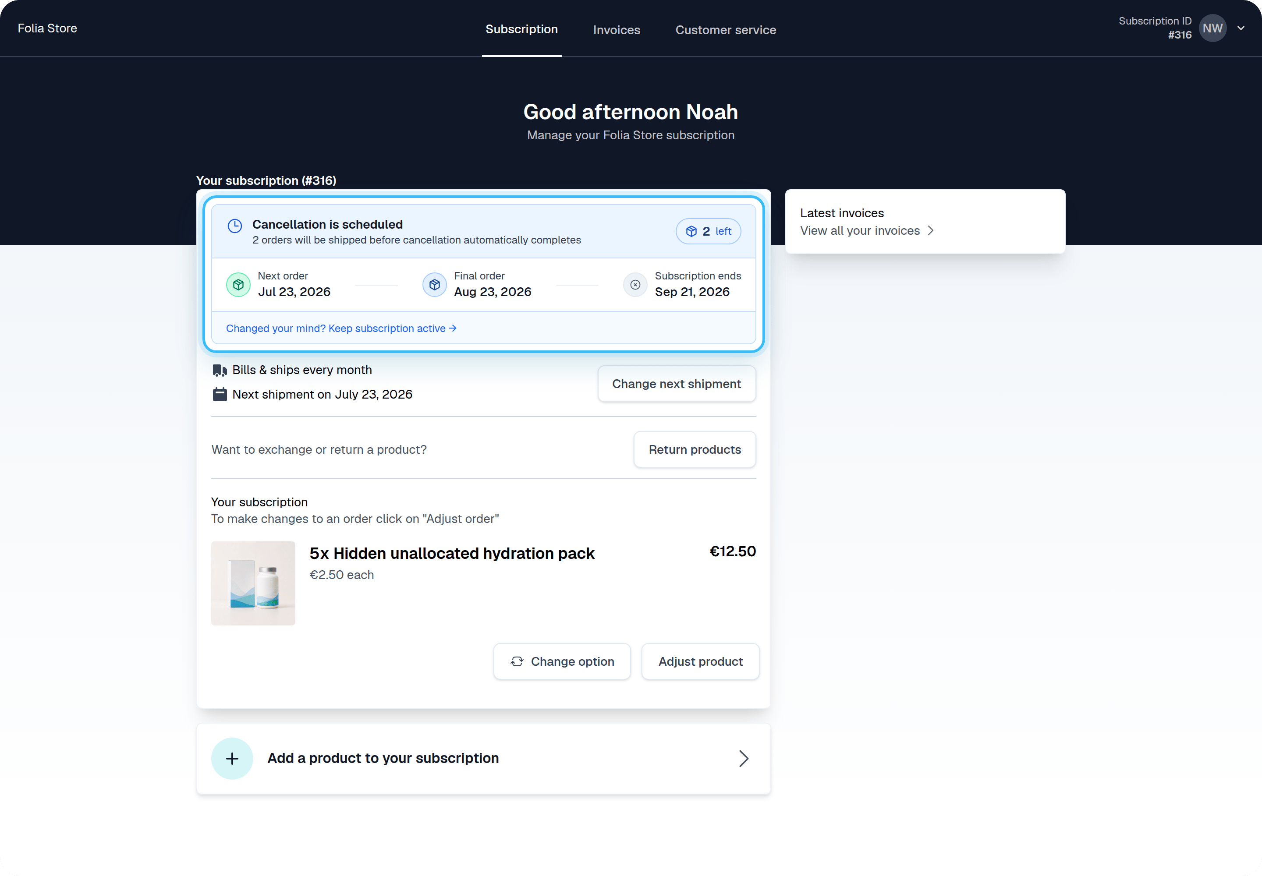Click the chevron next to View all invoices
The image size is (1262, 876).
pyautogui.click(x=930, y=230)
